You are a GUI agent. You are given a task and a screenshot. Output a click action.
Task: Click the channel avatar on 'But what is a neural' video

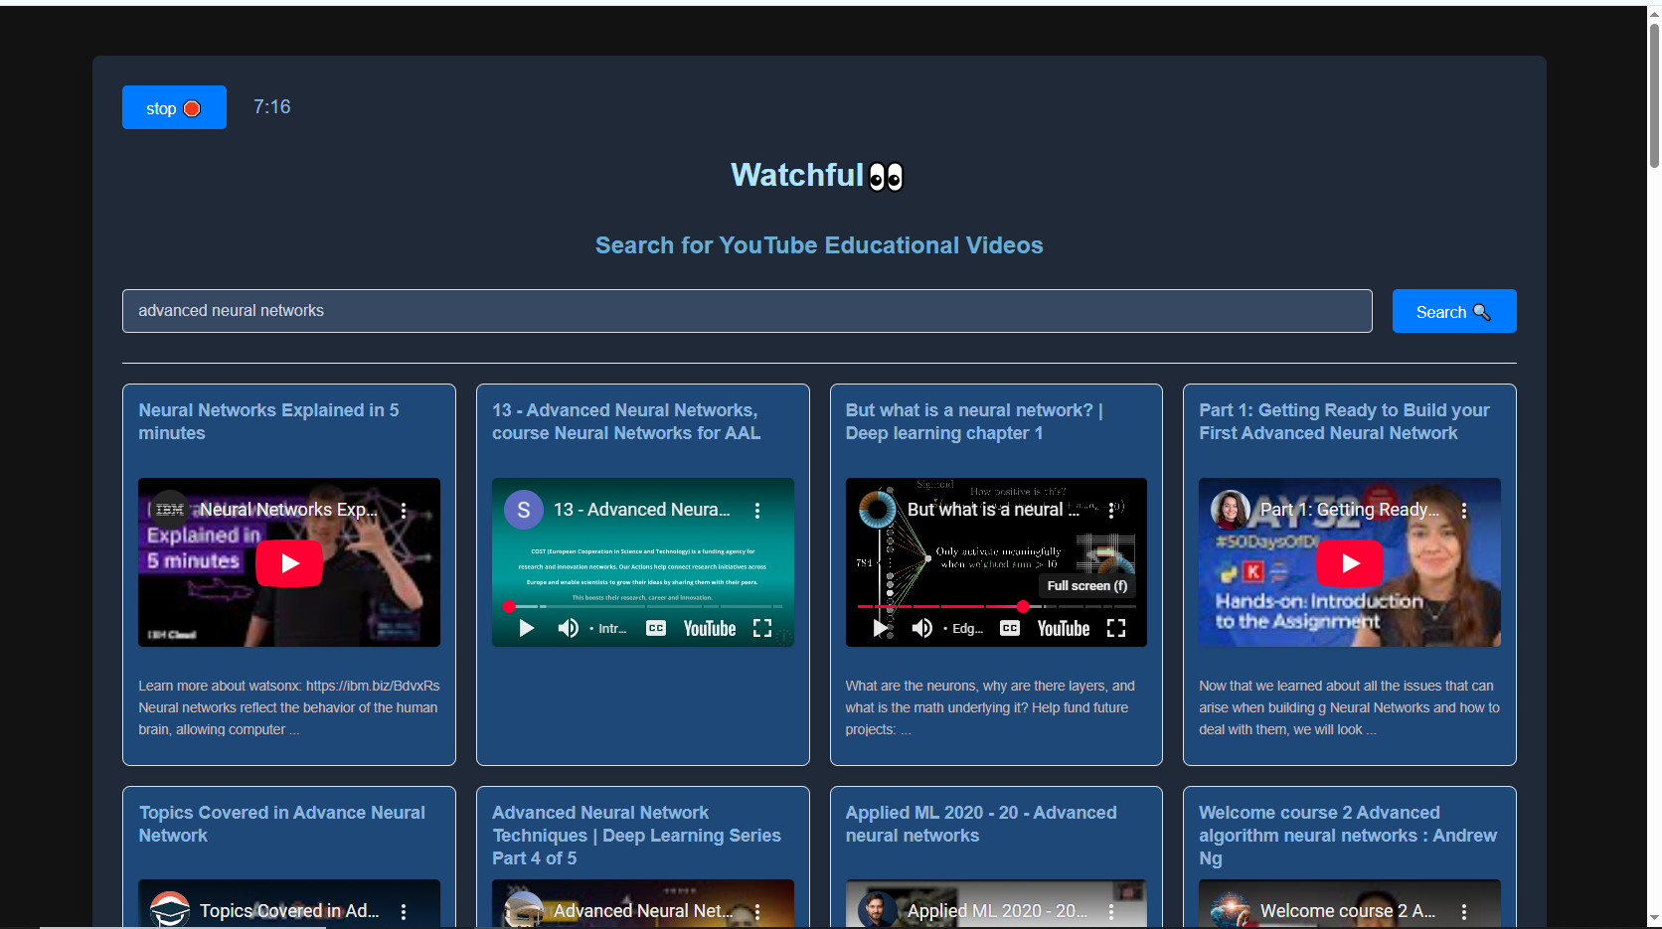click(x=878, y=510)
